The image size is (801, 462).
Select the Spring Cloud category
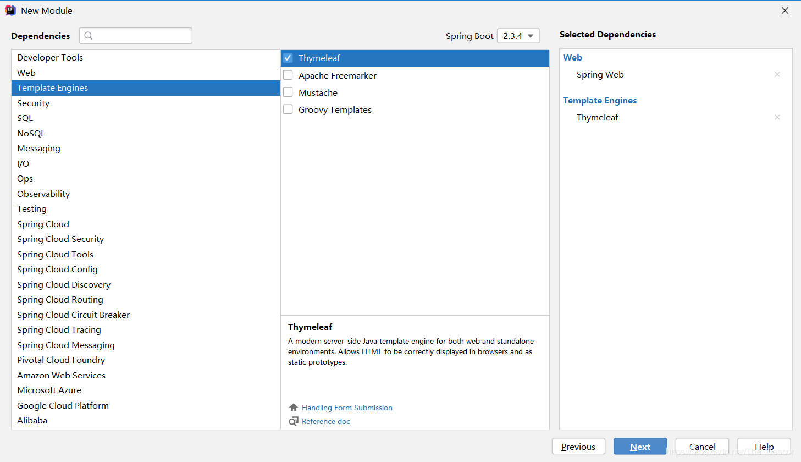(146, 224)
